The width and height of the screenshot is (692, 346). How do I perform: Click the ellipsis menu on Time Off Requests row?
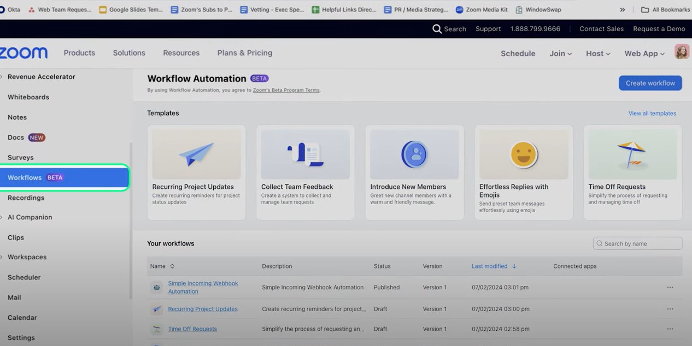click(x=670, y=329)
